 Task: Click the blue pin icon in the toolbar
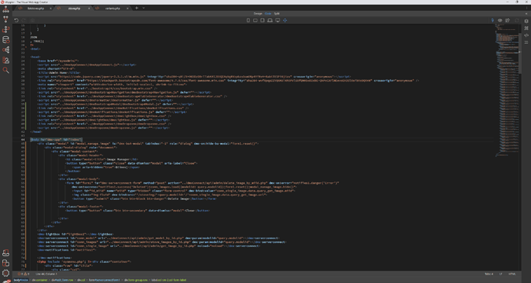[493, 21]
